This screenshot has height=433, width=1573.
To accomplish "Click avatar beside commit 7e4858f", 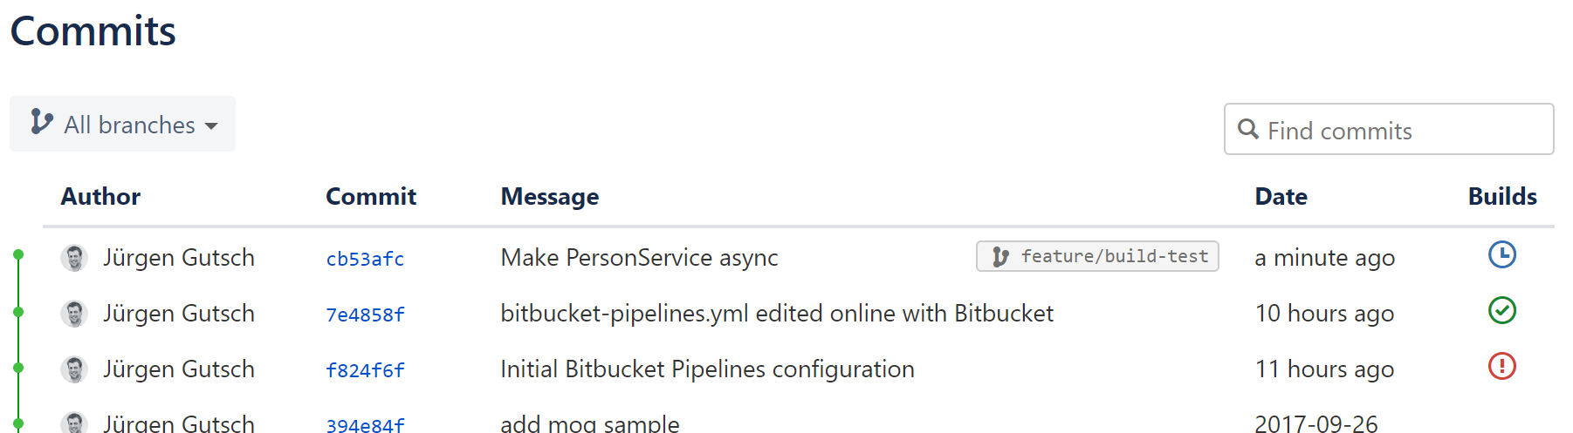I will tap(74, 314).
